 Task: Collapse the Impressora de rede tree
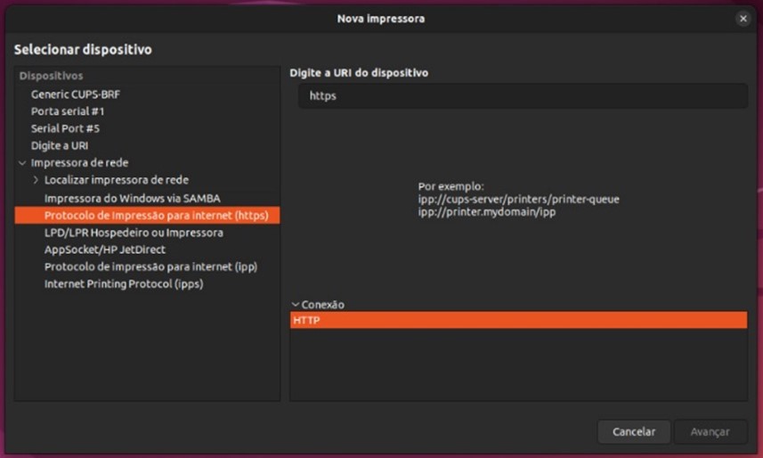(22, 163)
